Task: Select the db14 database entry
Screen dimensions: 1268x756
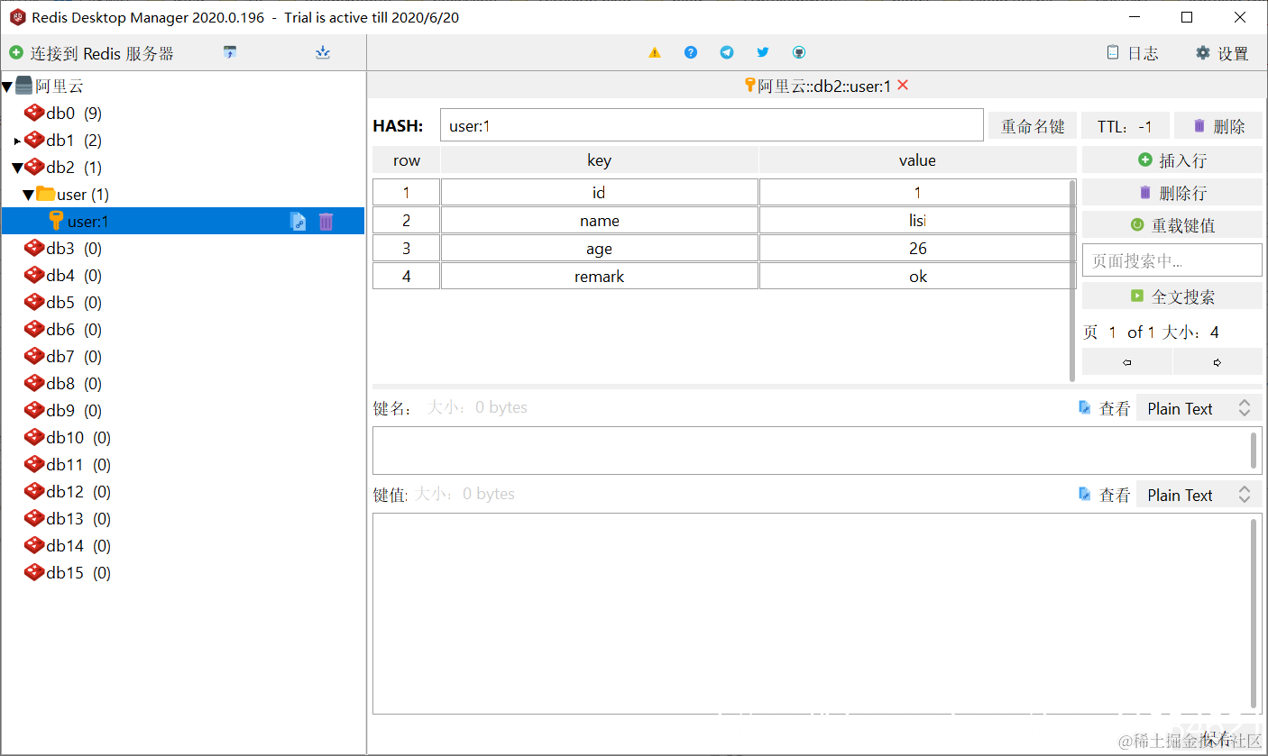Action: pos(68,546)
